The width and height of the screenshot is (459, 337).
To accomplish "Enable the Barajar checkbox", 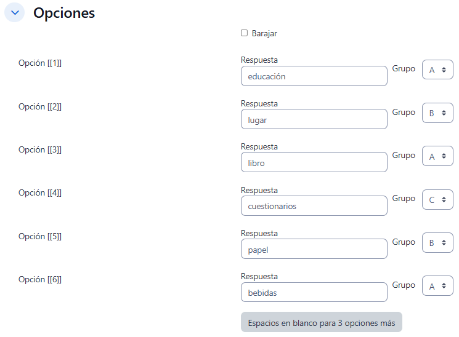I will pyautogui.click(x=244, y=33).
